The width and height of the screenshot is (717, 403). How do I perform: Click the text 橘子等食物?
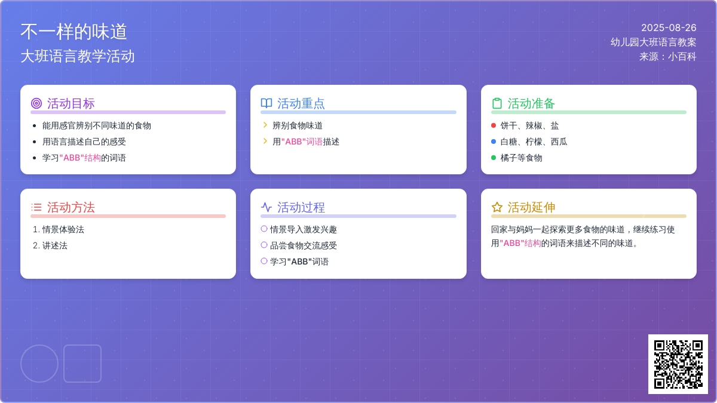(x=522, y=158)
